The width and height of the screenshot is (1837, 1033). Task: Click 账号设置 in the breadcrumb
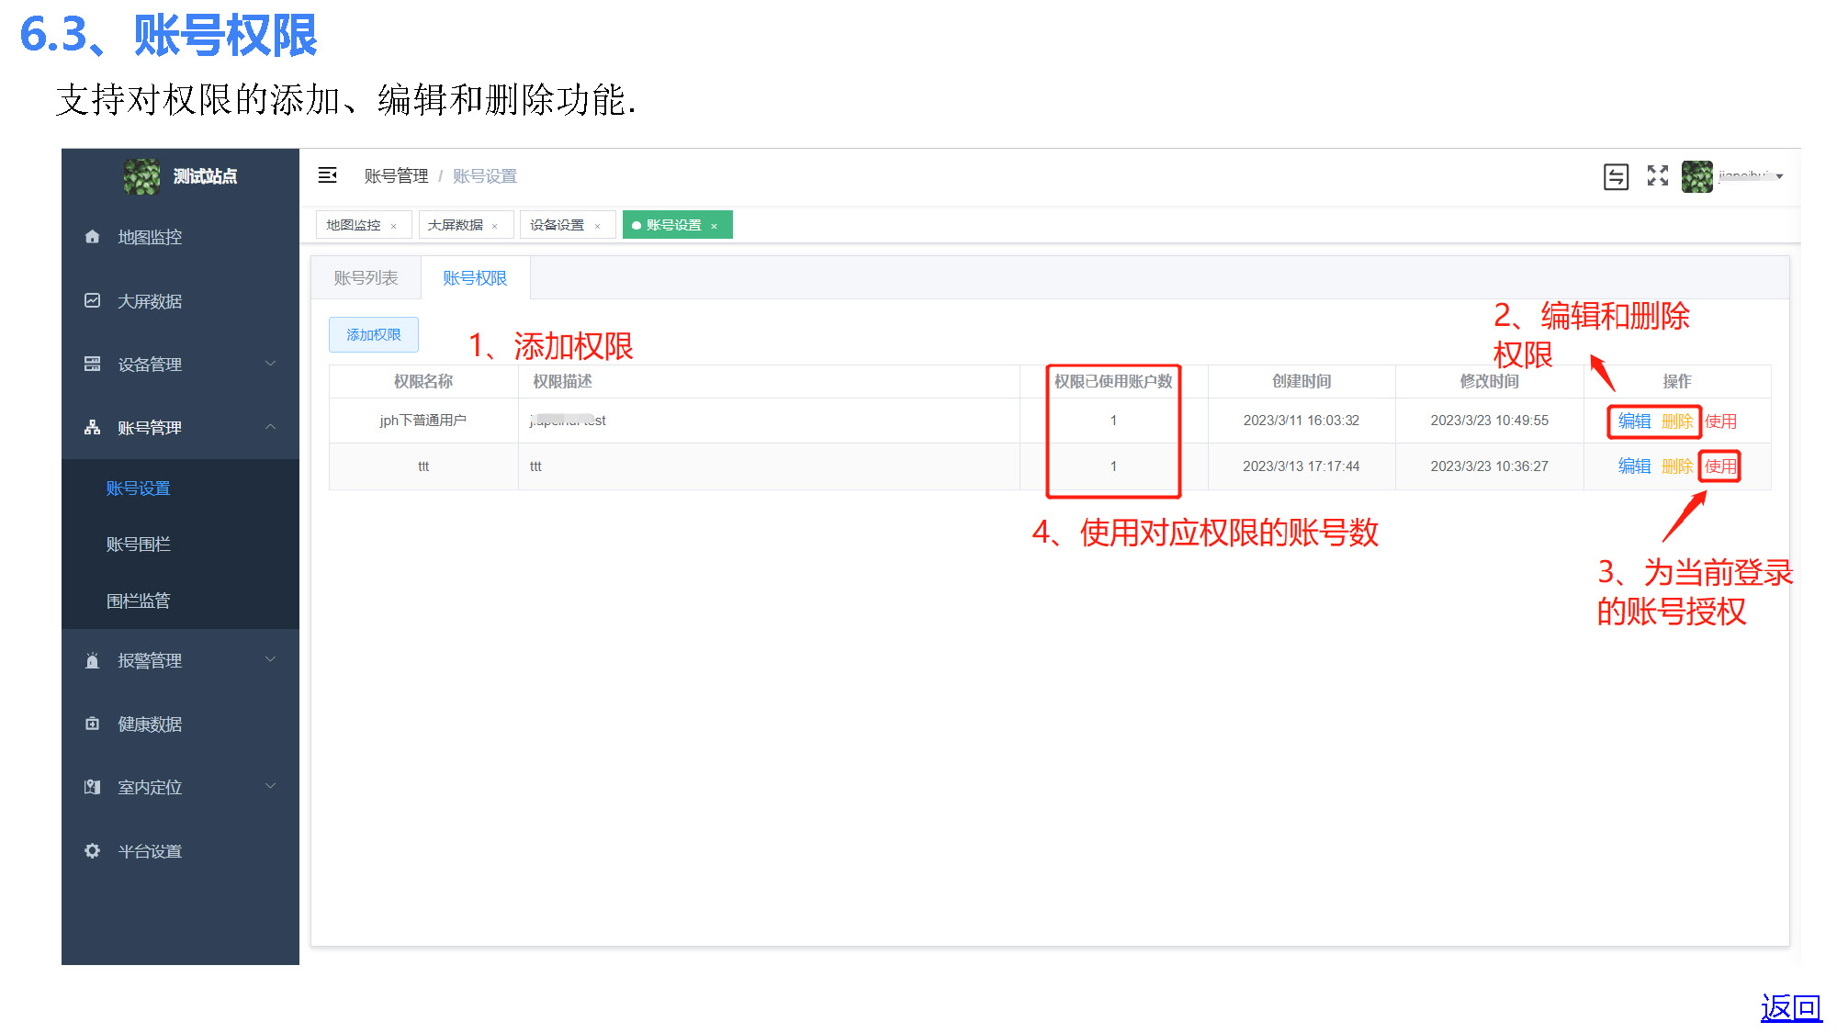coord(485,176)
